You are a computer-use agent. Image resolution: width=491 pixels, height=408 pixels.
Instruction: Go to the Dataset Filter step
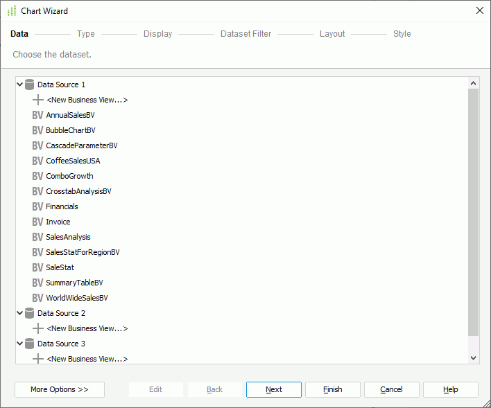(245, 34)
